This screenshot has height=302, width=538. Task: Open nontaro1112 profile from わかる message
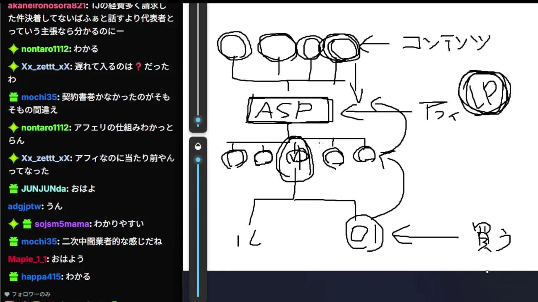(x=45, y=49)
